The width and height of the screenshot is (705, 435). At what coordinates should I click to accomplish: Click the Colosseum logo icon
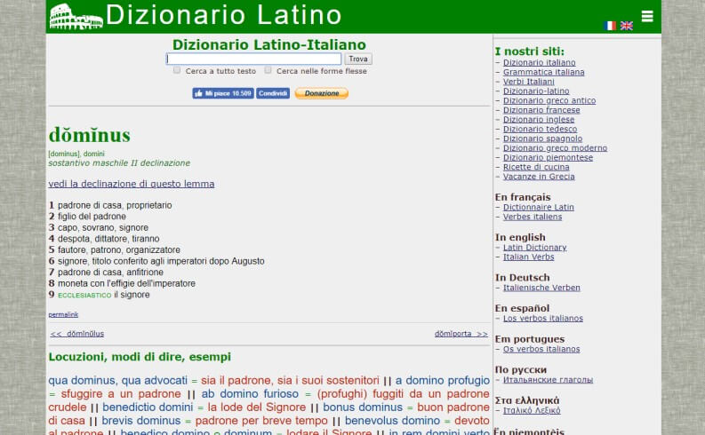click(76, 17)
